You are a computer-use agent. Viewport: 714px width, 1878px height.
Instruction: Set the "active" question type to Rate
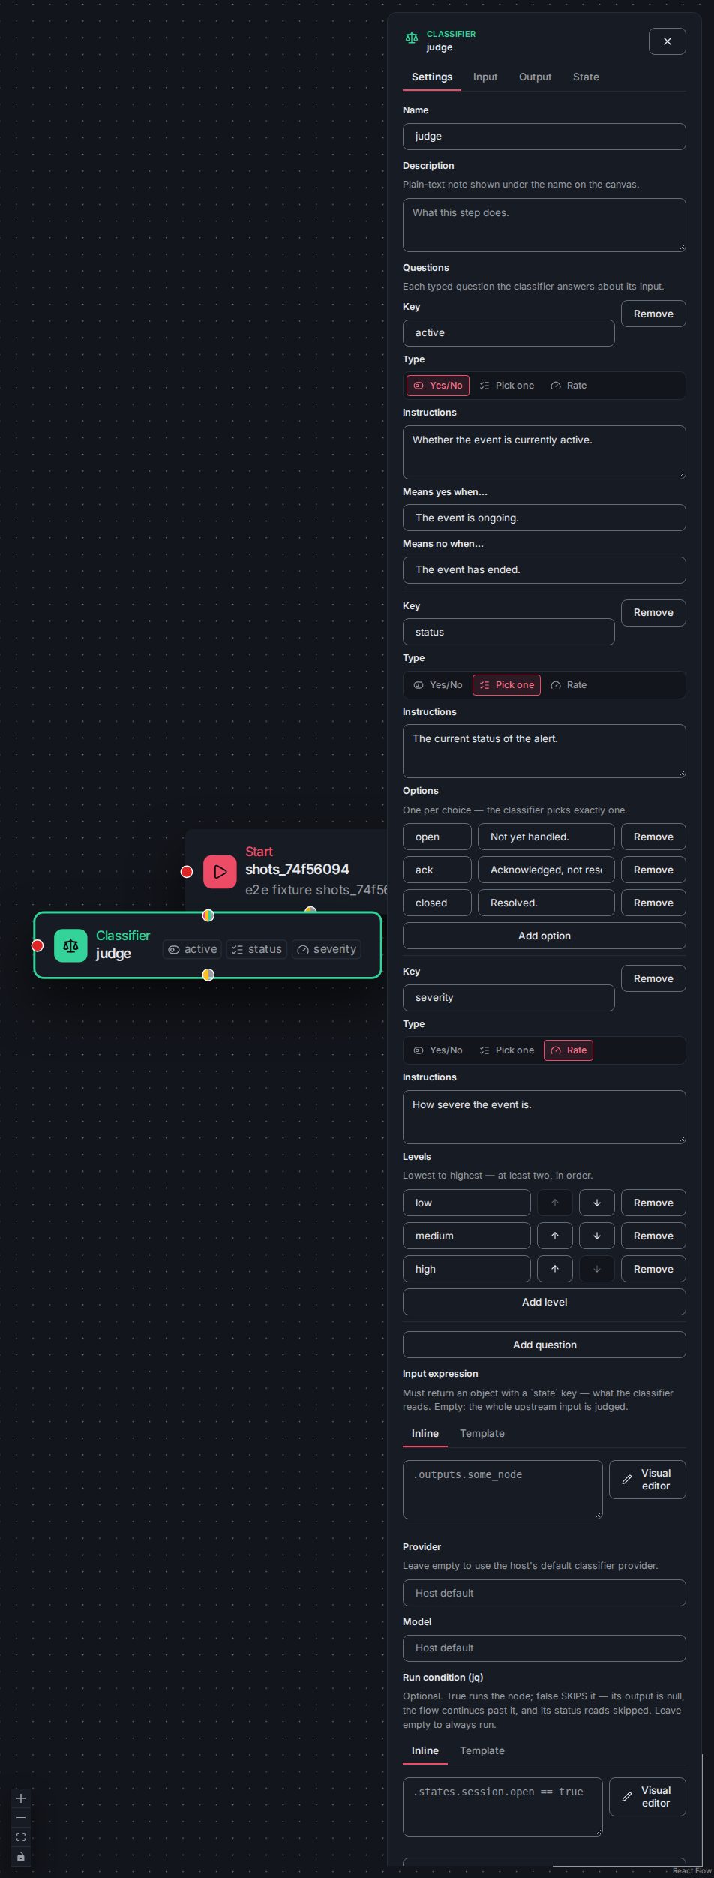tap(568, 386)
